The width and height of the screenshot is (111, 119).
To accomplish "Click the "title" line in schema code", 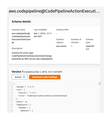I will tap(43, 96).
